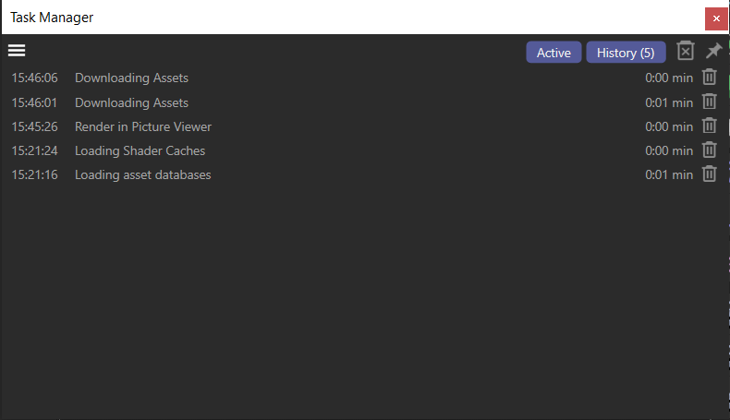Remove the Loading Shader Caches entry
Viewport: 730px width, 420px height.
click(x=709, y=150)
